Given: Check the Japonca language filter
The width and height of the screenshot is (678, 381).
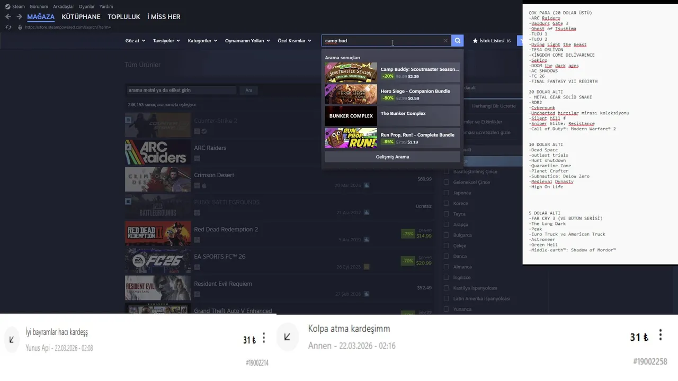Looking at the screenshot, I should pos(446,193).
